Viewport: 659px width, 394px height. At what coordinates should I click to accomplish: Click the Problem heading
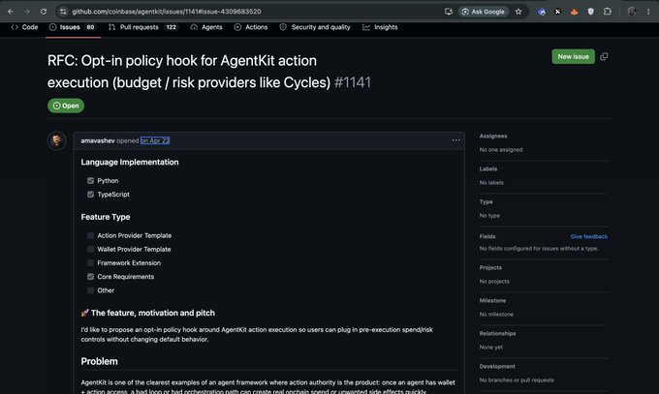pyautogui.click(x=99, y=362)
